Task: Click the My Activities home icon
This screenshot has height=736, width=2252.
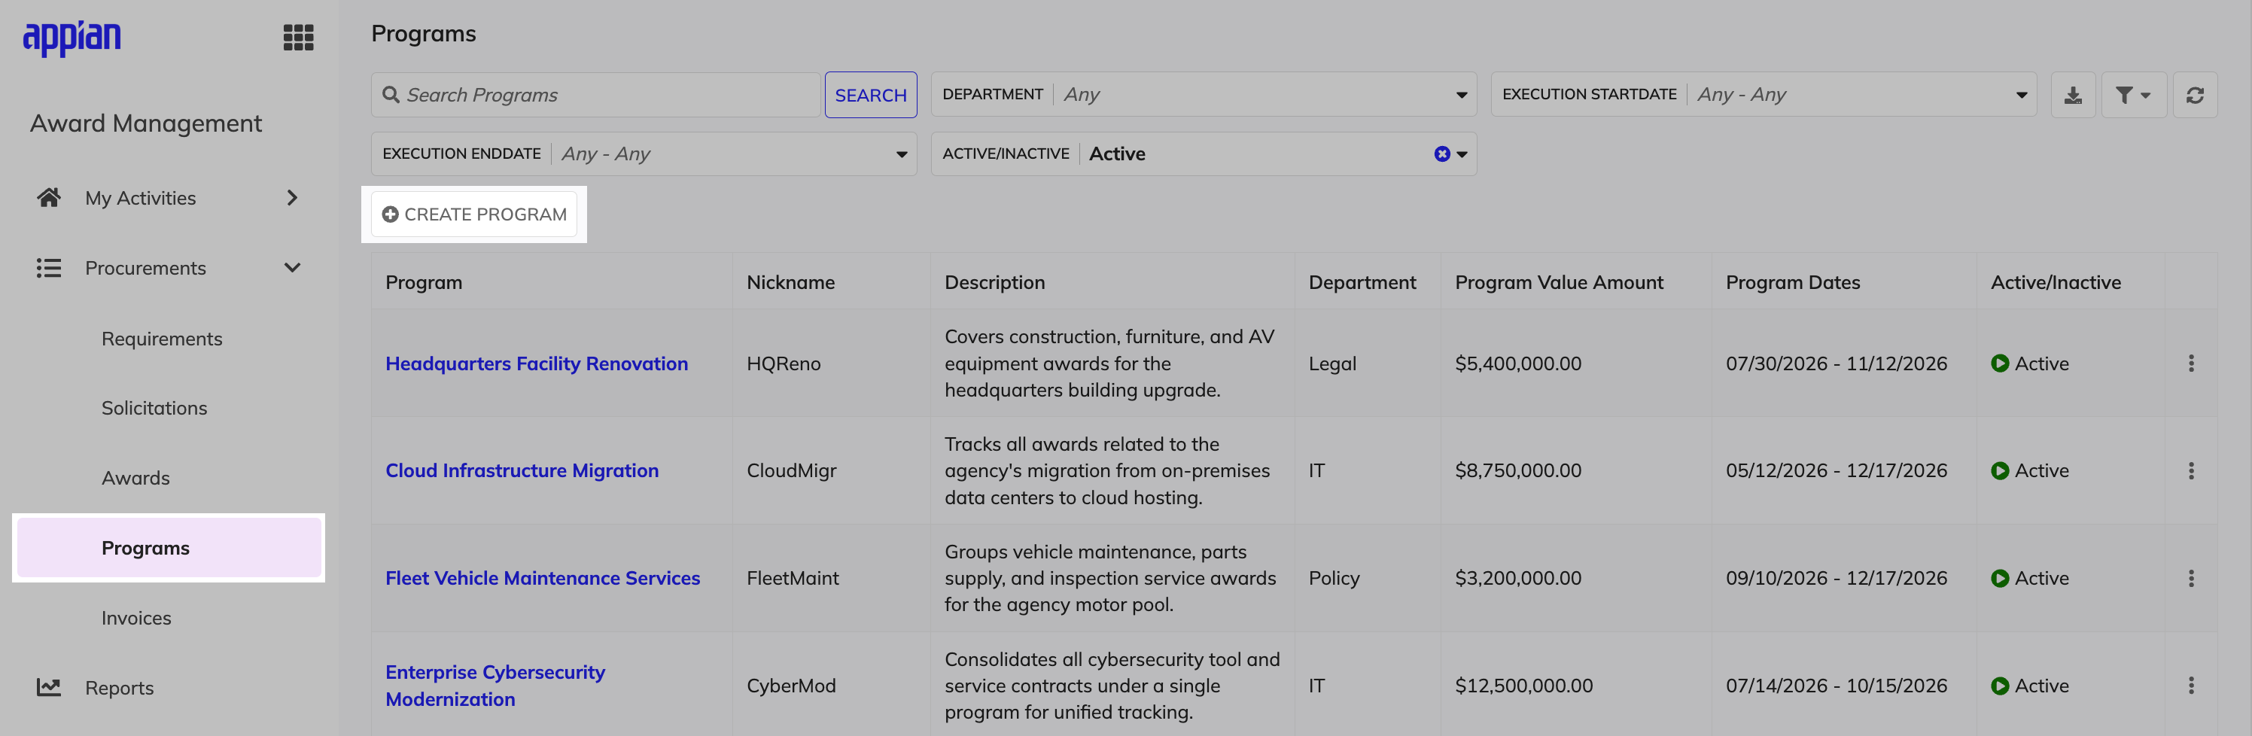Action: [x=49, y=198]
